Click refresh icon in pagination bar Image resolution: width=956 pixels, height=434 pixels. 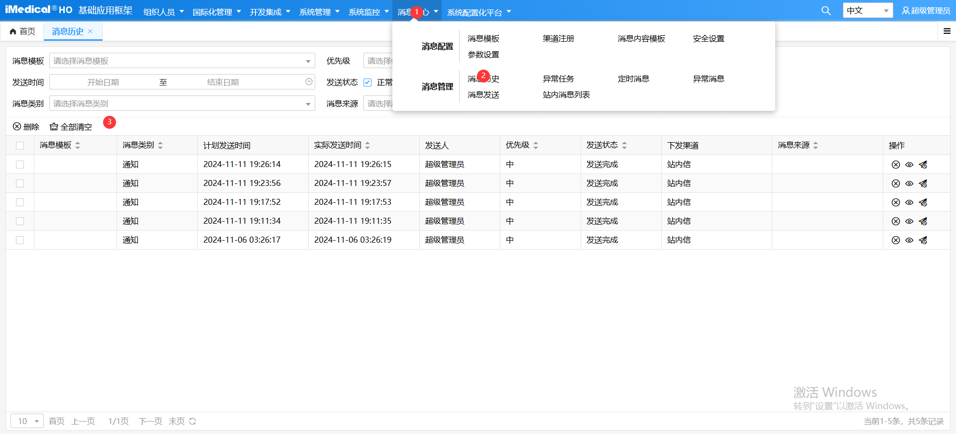pos(192,421)
